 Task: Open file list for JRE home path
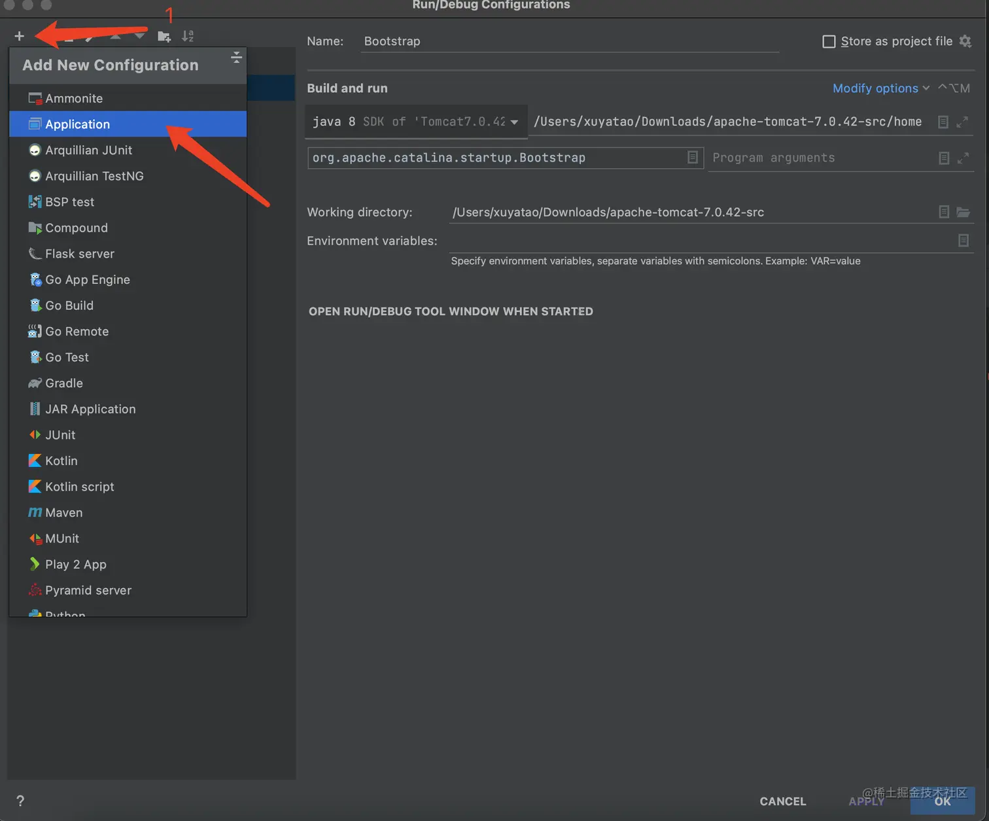pyautogui.click(x=943, y=122)
